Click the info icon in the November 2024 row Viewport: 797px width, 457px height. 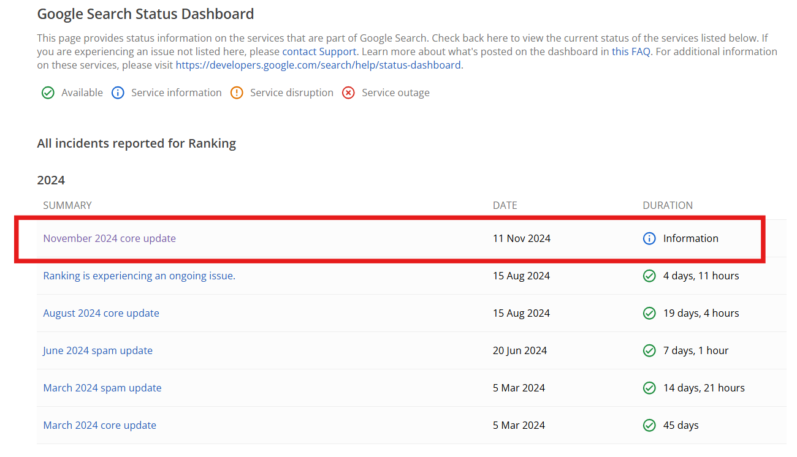(x=649, y=238)
